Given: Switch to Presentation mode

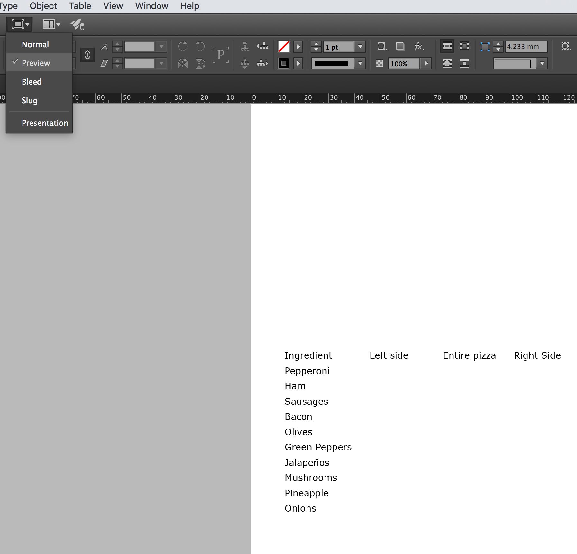Looking at the screenshot, I should (45, 123).
